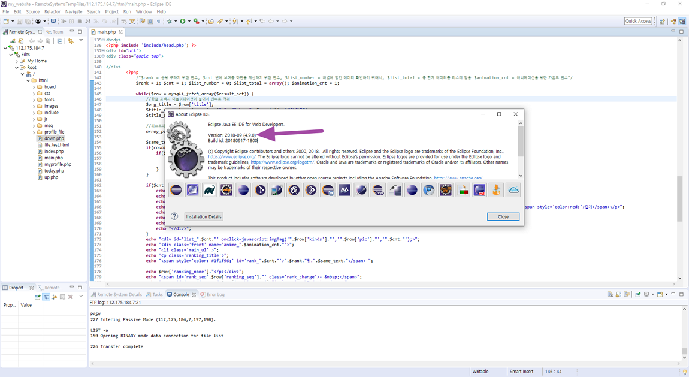Open the File menu

click(x=6, y=12)
